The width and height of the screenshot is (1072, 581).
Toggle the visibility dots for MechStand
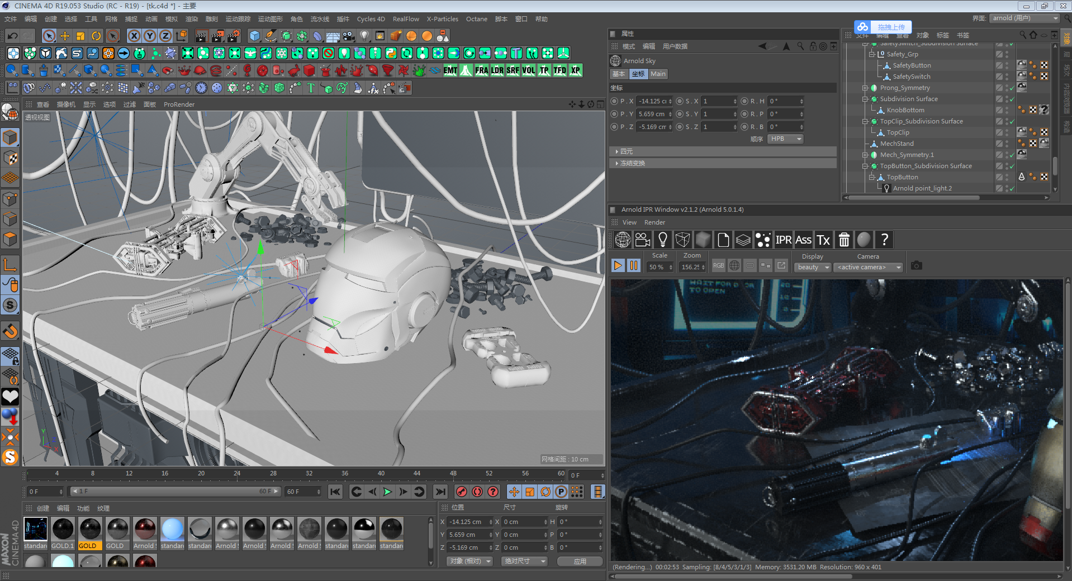1007,144
